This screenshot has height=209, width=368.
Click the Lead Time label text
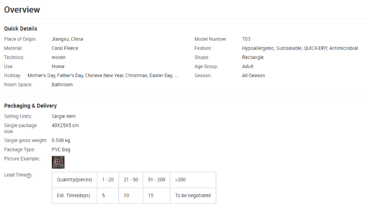15,175
